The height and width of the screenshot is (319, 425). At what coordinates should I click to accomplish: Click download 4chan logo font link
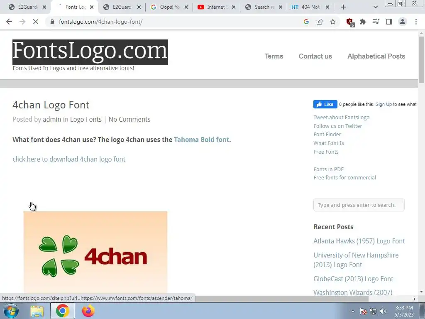pyautogui.click(x=69, y=159)
